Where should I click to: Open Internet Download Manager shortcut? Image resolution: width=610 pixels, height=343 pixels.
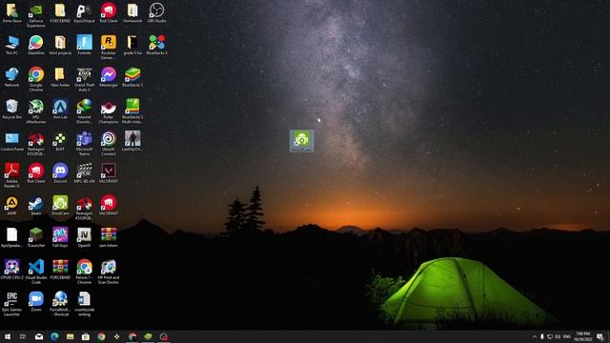coord(84,111)
